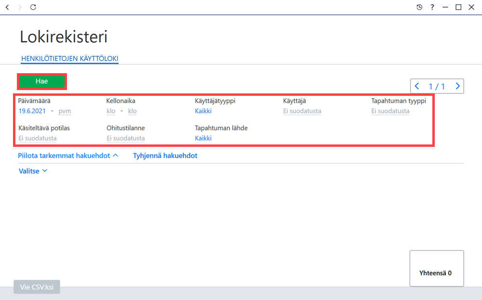Maximize the Lokirekisteri window
The image size is (482, 300).
pyautogui.click(x=458, y=7)
